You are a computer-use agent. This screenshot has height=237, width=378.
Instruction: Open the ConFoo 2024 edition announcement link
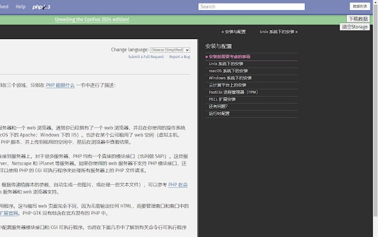92,19
